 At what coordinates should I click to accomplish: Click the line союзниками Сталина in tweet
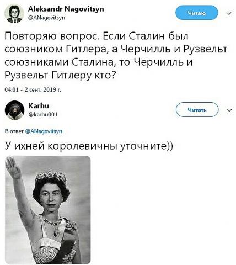[x=99, y=62]
